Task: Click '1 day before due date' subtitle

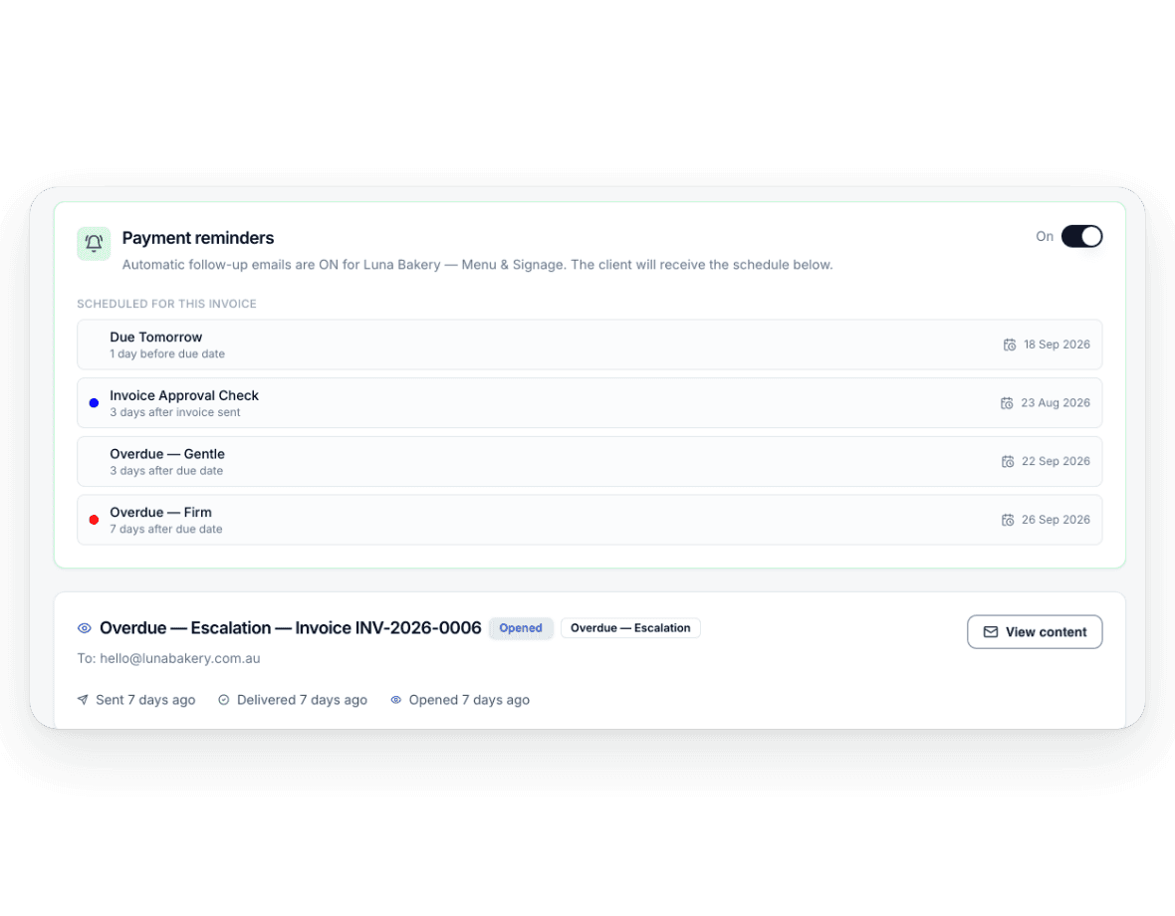Action: (x=167, y=354)
